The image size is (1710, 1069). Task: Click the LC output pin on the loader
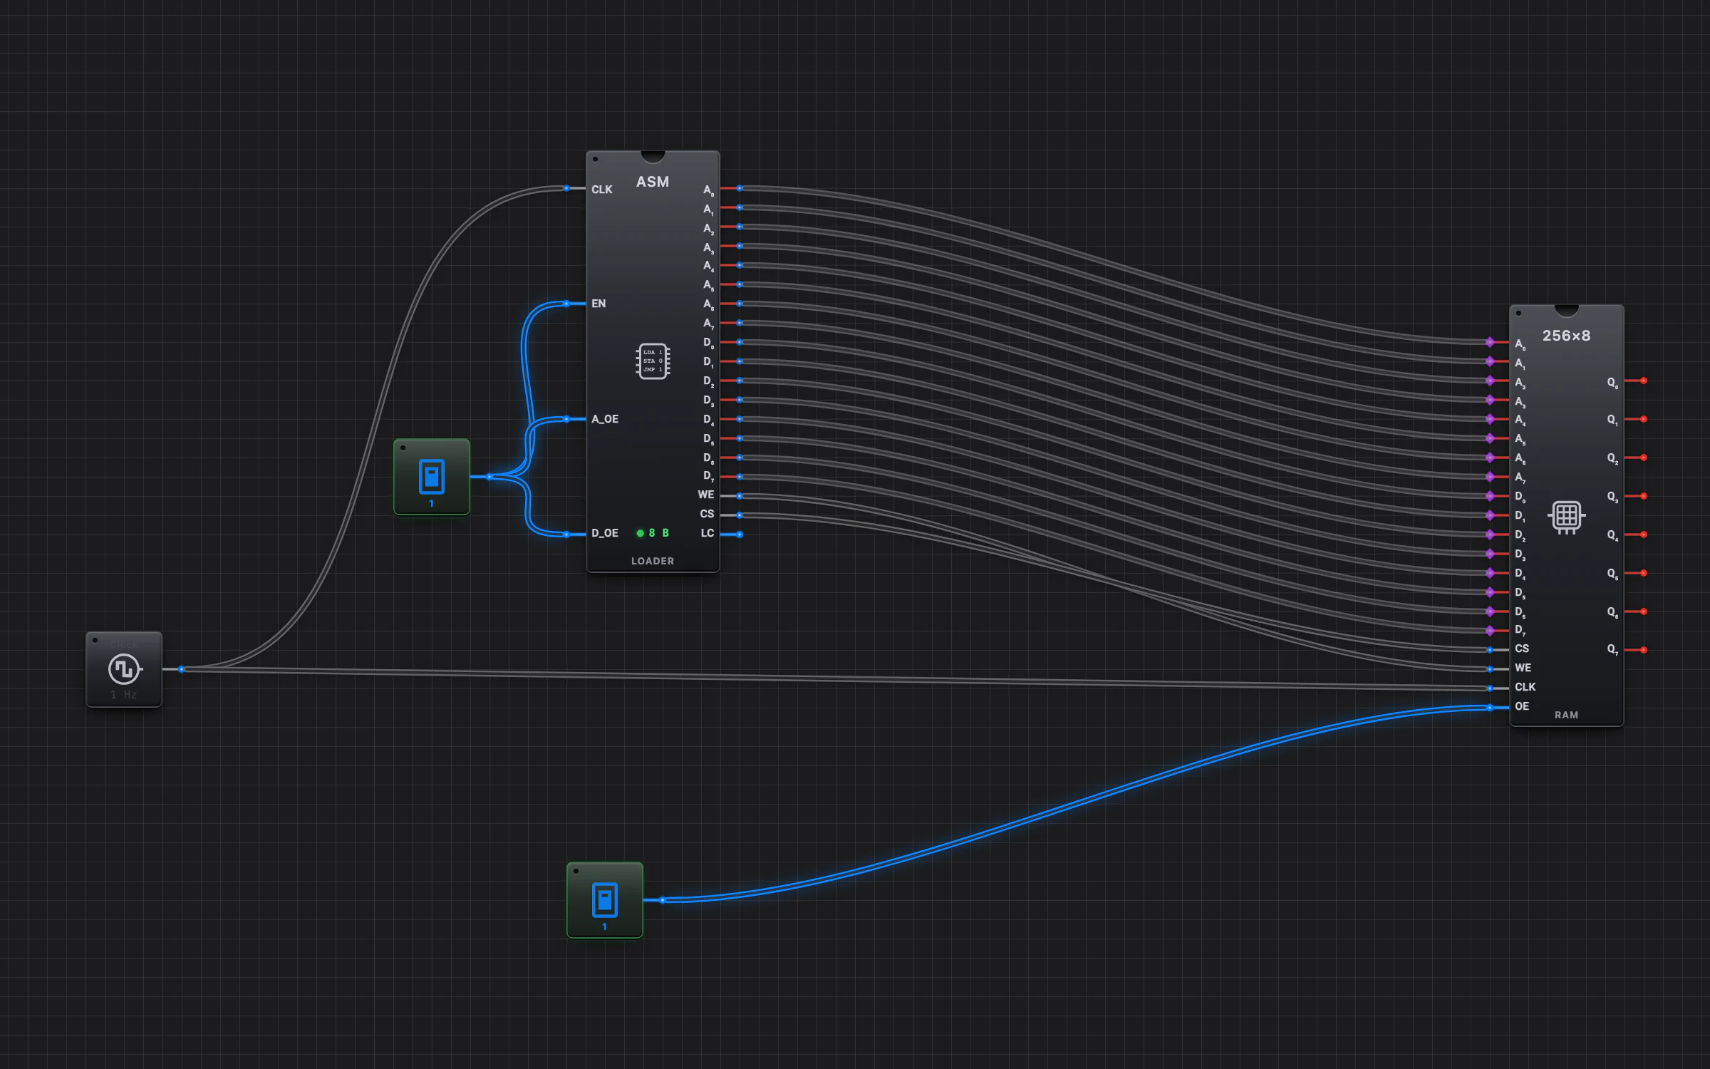pyautogui.click(x=740, y=534)
